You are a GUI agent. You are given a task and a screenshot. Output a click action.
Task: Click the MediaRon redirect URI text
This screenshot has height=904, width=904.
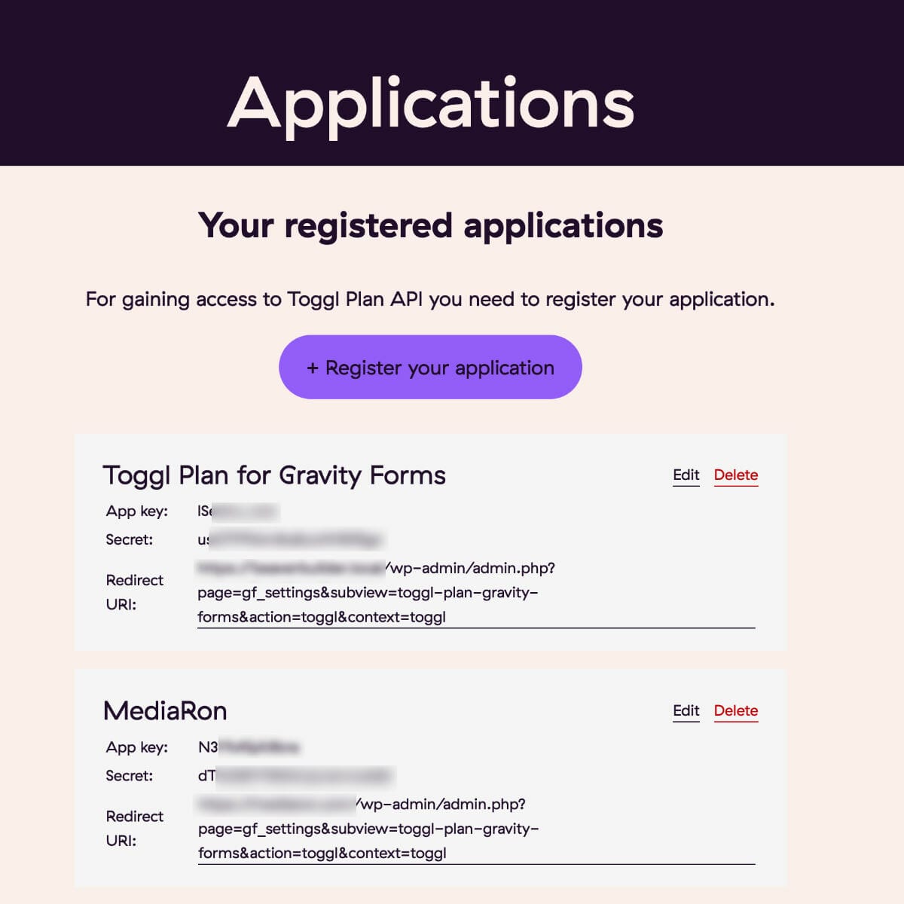pos(368,829)
